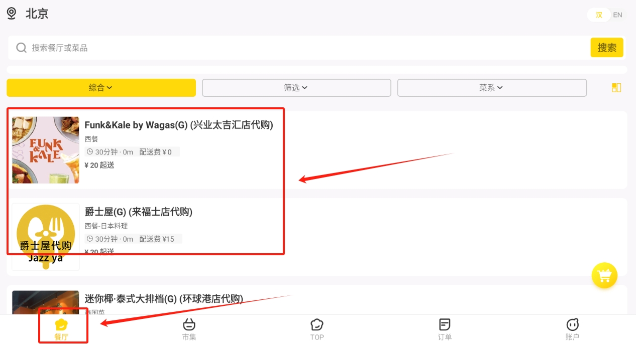Open the 爵士屋 Jazz ya logo thumbnail
The width and height of the screenshot is (636, 344).
[46, 237]
